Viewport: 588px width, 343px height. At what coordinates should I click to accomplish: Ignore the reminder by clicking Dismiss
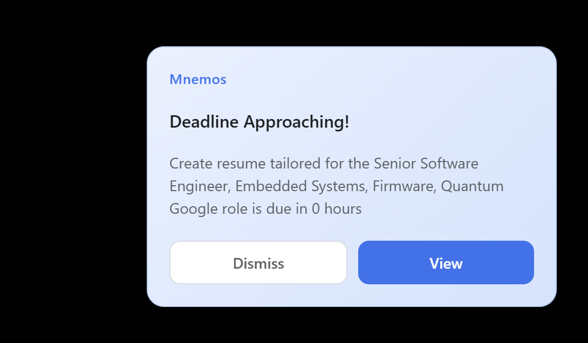click(258, 262)
